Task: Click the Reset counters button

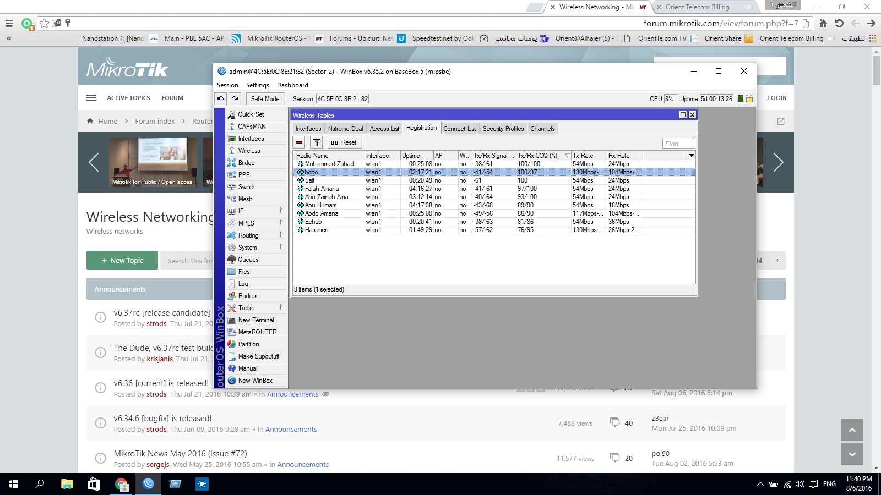Action: 344,142
